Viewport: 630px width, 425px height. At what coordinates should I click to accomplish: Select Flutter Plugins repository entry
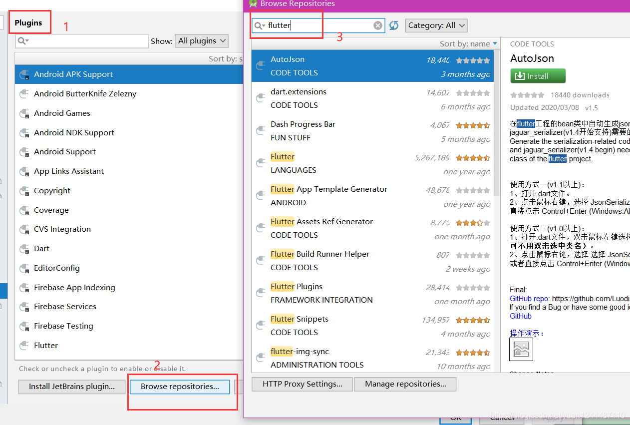pyautogui.click(x=372, y=293)
